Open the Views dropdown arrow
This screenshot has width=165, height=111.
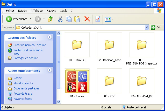coord(112,19)
